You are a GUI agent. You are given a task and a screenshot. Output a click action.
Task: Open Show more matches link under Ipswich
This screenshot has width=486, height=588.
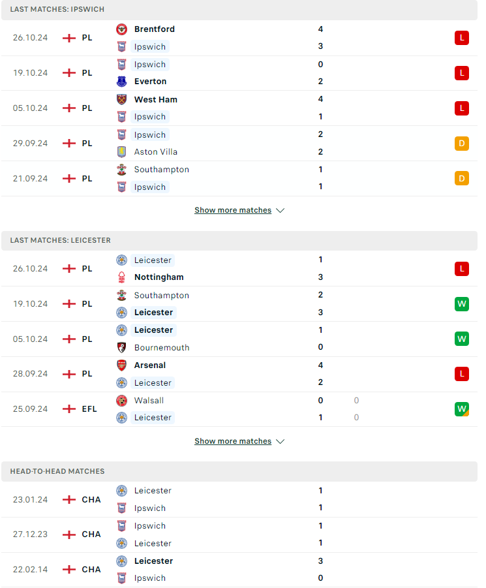(233, 210)
